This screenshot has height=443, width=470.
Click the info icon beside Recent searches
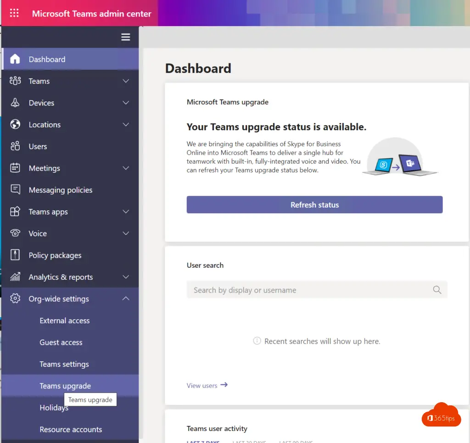257,341
